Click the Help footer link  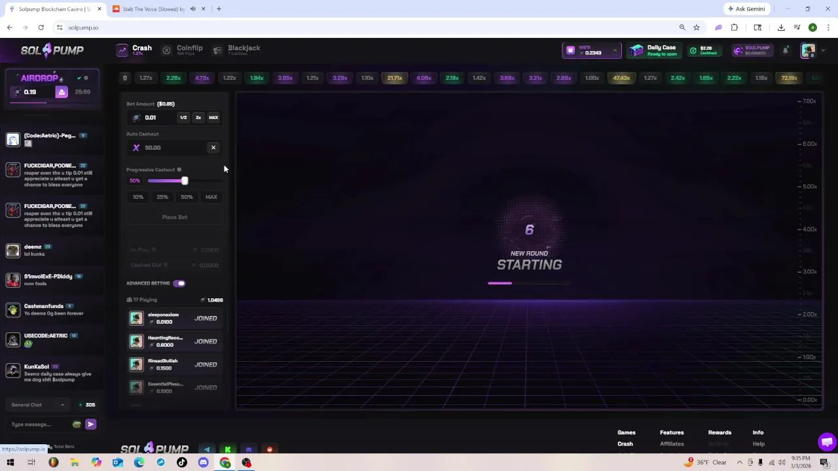pos(758,444)
